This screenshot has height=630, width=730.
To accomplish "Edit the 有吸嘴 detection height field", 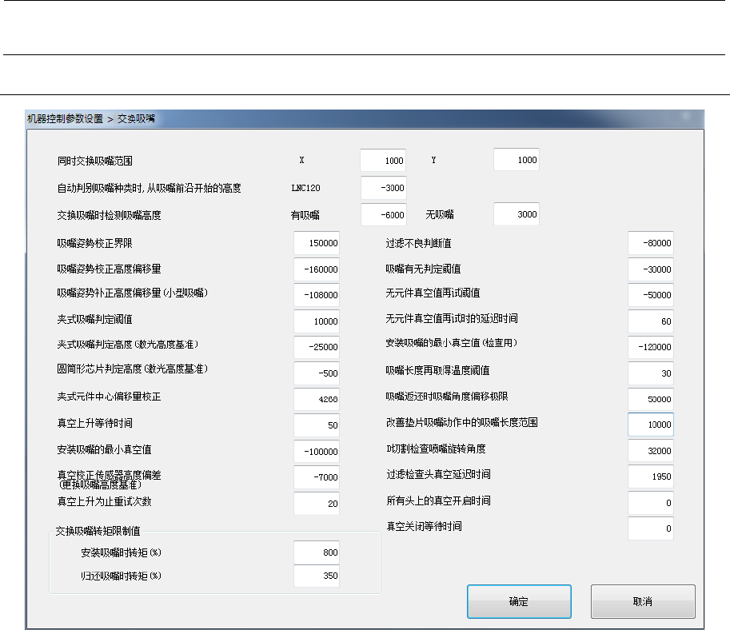I will pos(384,214).
